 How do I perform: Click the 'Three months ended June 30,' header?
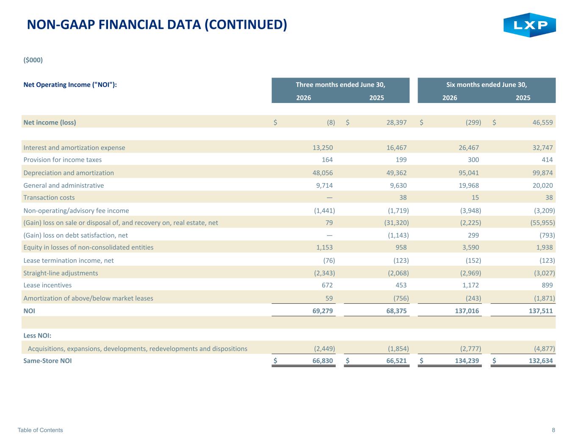[340, 84]
